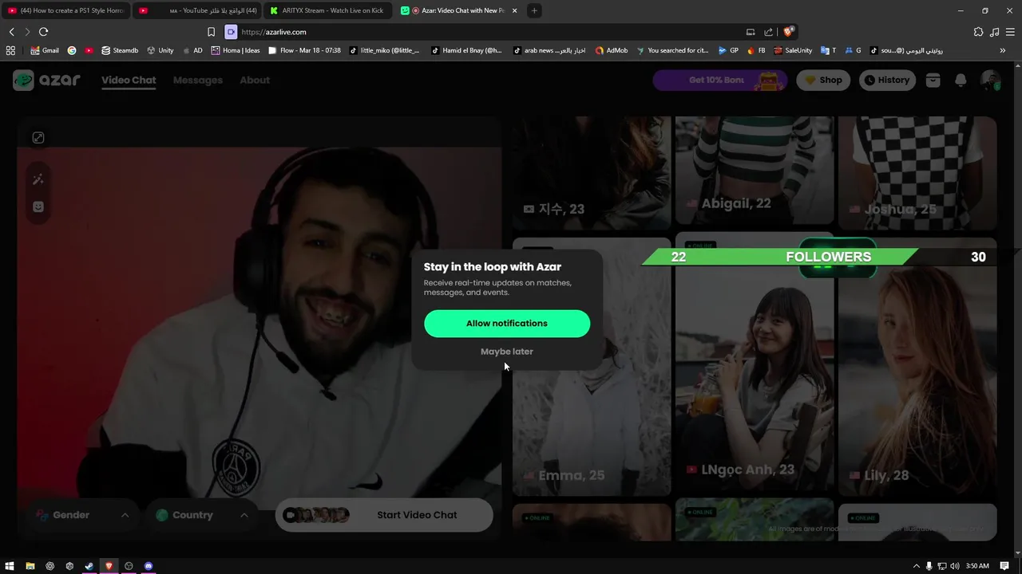Open volume control in system tray

click(x=954, y=566)
